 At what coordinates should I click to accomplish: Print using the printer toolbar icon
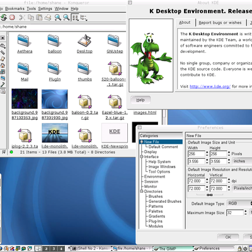point(48,18)
